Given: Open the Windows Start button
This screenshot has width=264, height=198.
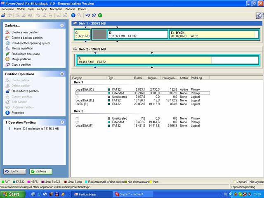Looking at the screenshot, I should point(12,194).
